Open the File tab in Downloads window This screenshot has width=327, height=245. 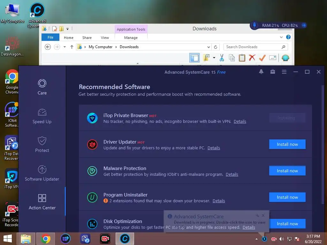click(50, 37)
